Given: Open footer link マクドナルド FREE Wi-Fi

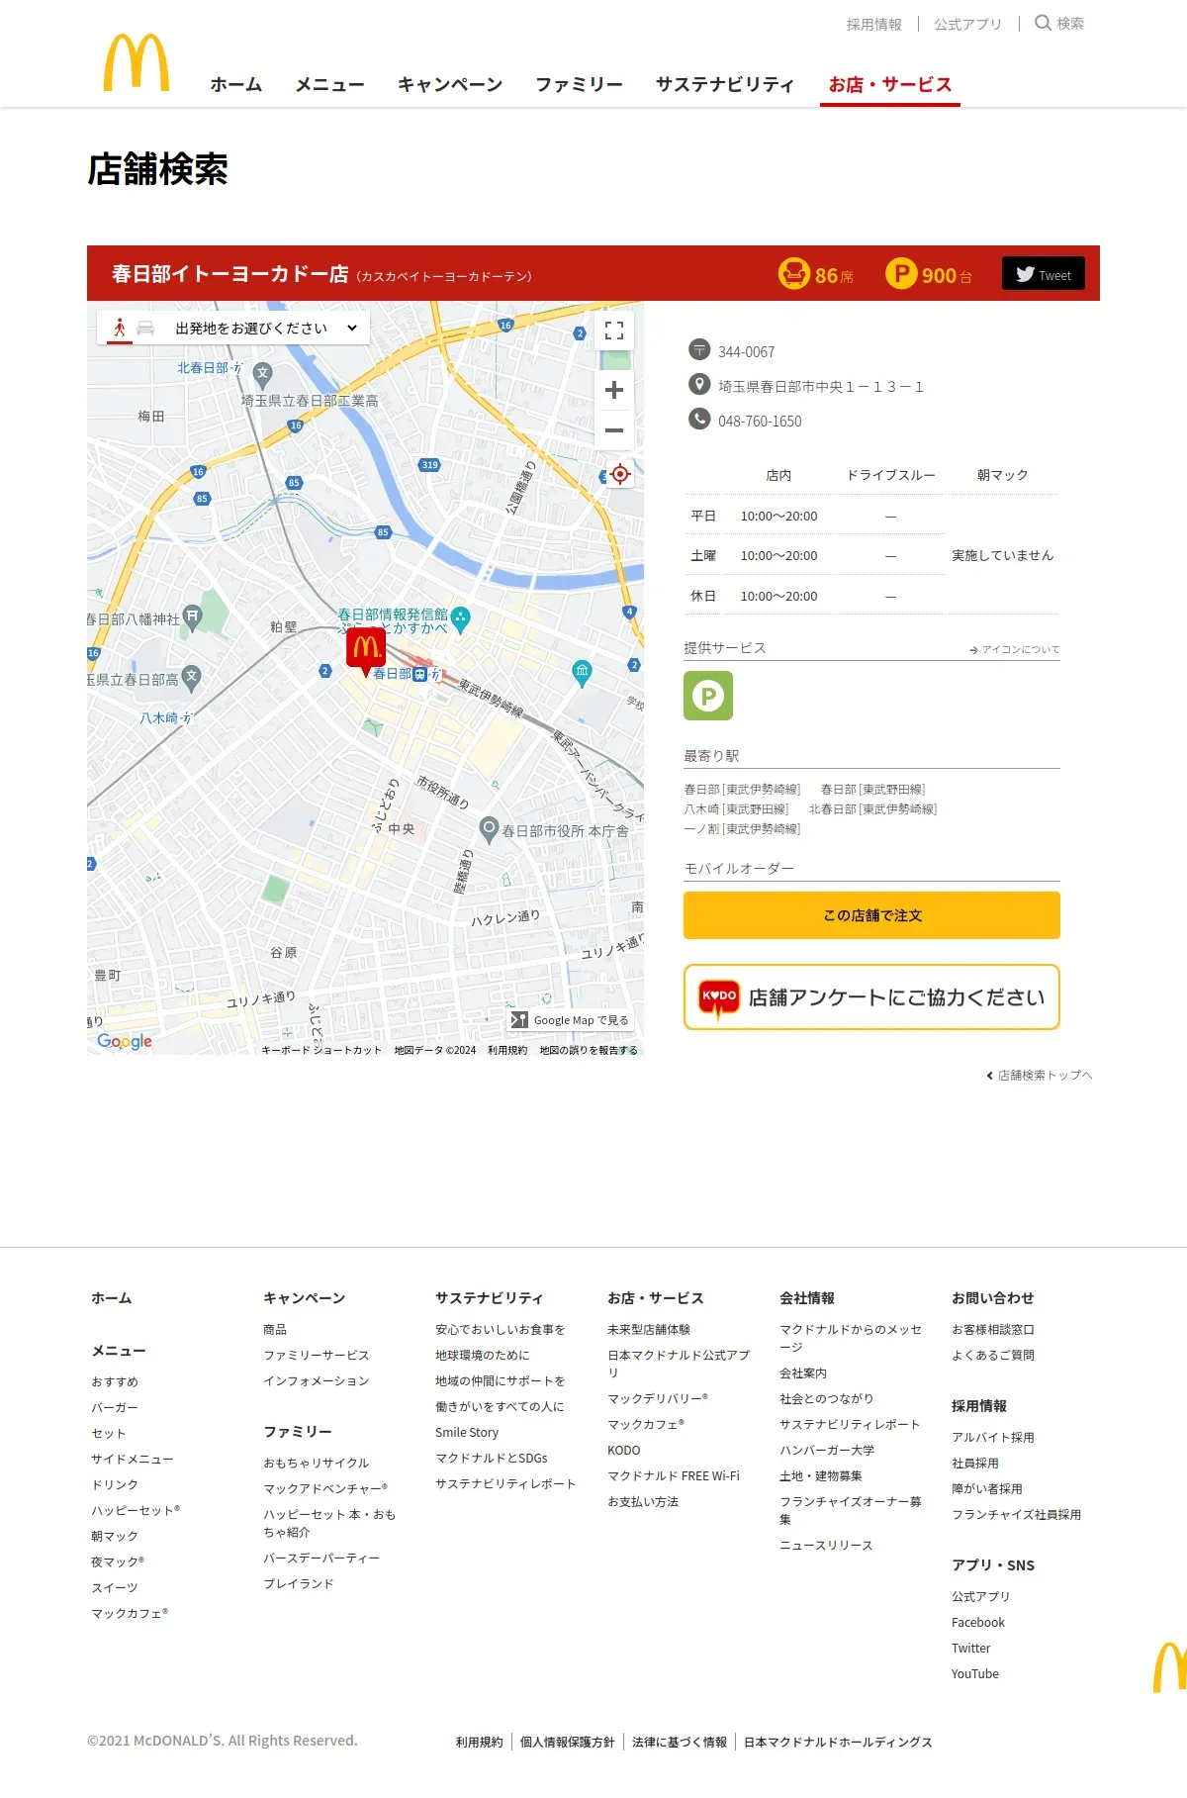Looking at the screenshot, I should [x=674, y=1475].
